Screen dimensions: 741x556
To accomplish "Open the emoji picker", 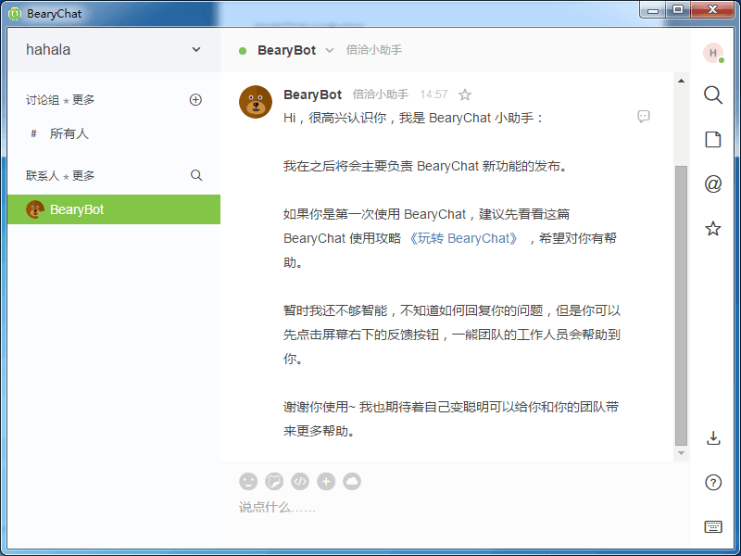I will [x=248, y=481].
